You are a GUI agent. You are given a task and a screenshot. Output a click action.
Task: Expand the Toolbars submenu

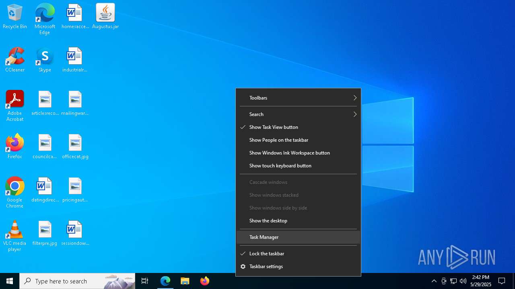click(x=298, y=98)
